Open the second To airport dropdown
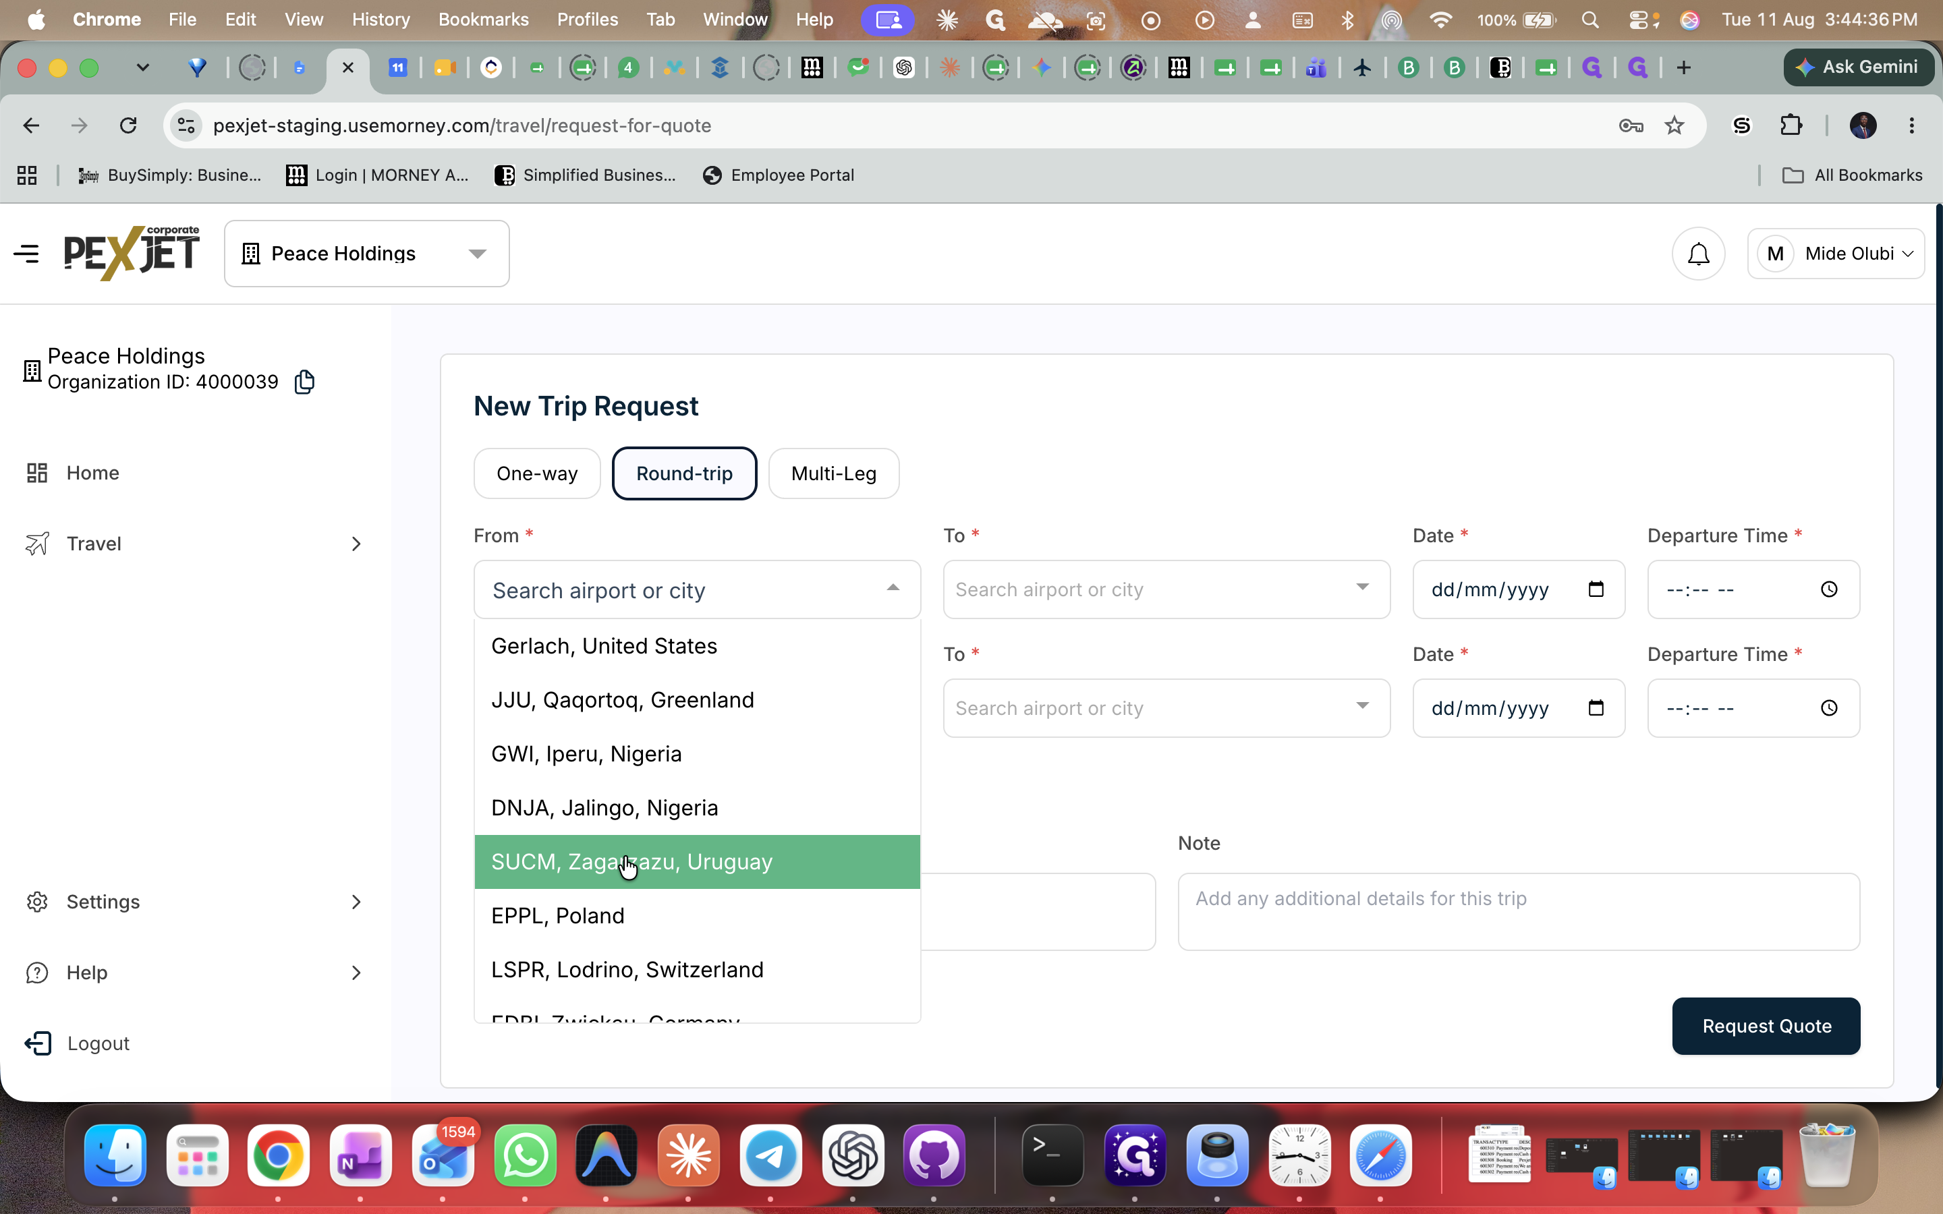 pos(1166,708)
